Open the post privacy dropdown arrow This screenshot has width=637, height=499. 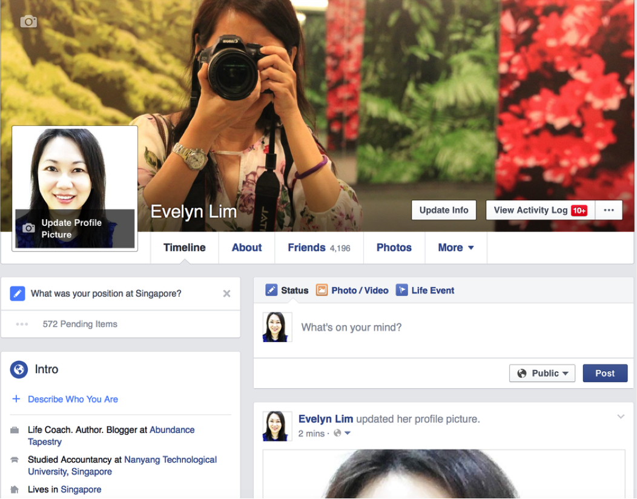(348, 433)
